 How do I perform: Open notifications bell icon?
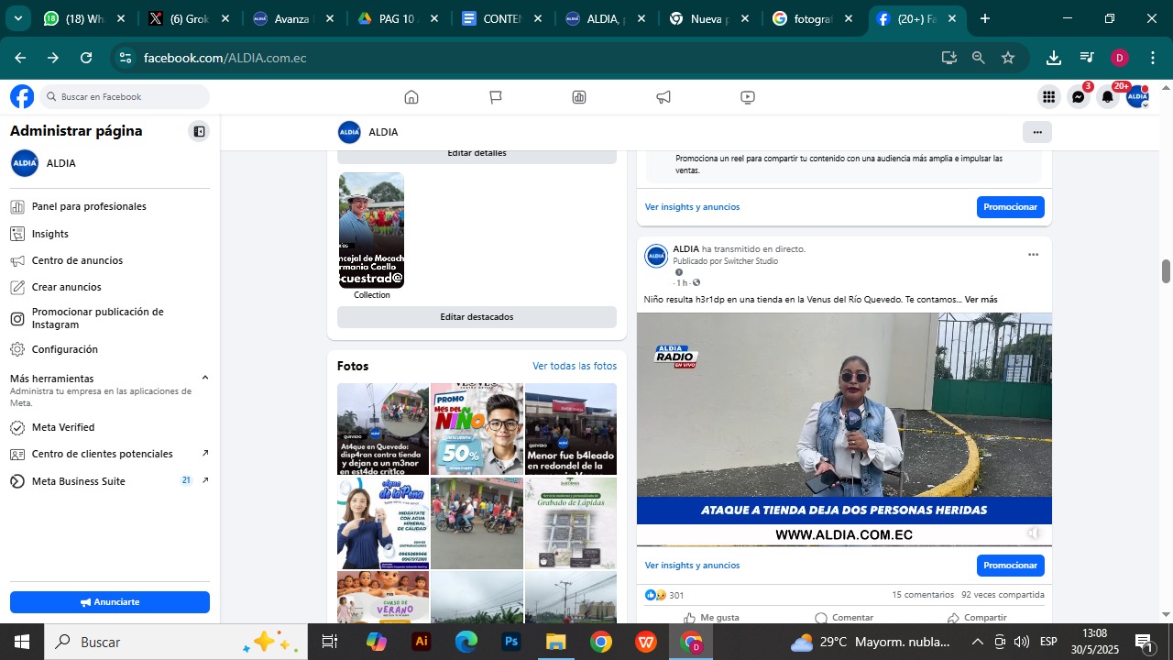(x=1108, y=97)
